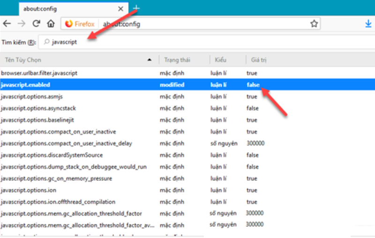The height and width of the screenshot is (238, 375).
Task: Select javascript.options.ion preference
Action: pos(187,190)
